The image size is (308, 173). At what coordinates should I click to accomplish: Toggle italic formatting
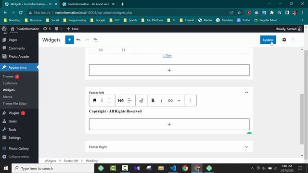[162, 100]
